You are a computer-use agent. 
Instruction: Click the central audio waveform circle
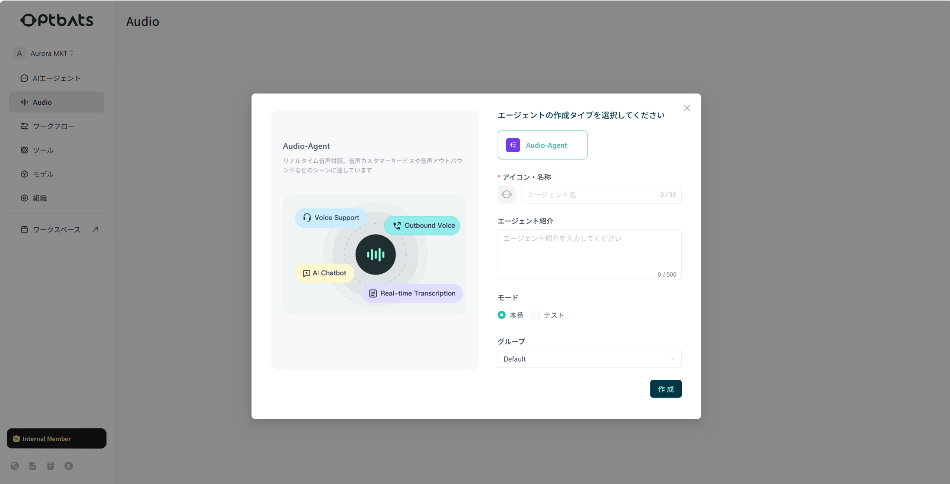(376, 254)
